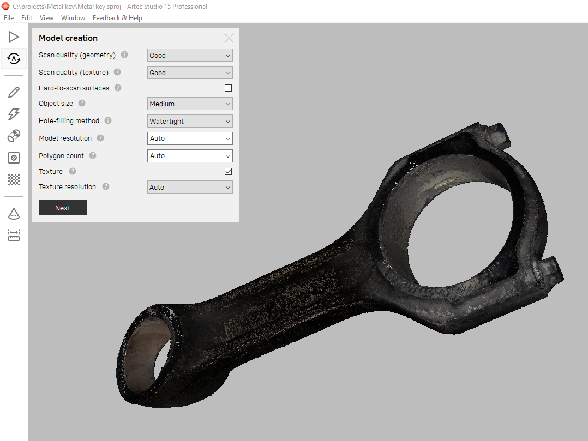This screenshot has width=588, height=441.
Task: Open the Editor pencil tool
Action: click(14, 92)
